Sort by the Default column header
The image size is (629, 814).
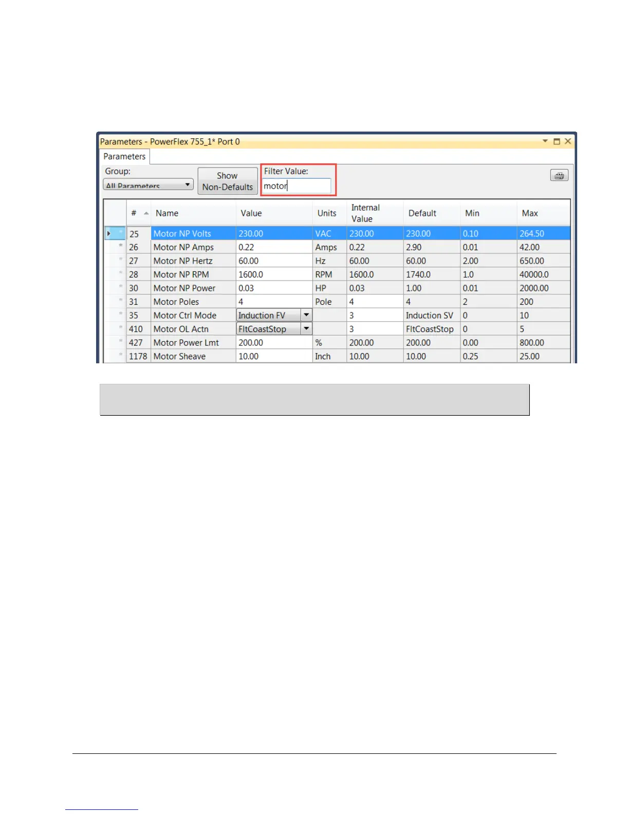click(x=432, y=213)
